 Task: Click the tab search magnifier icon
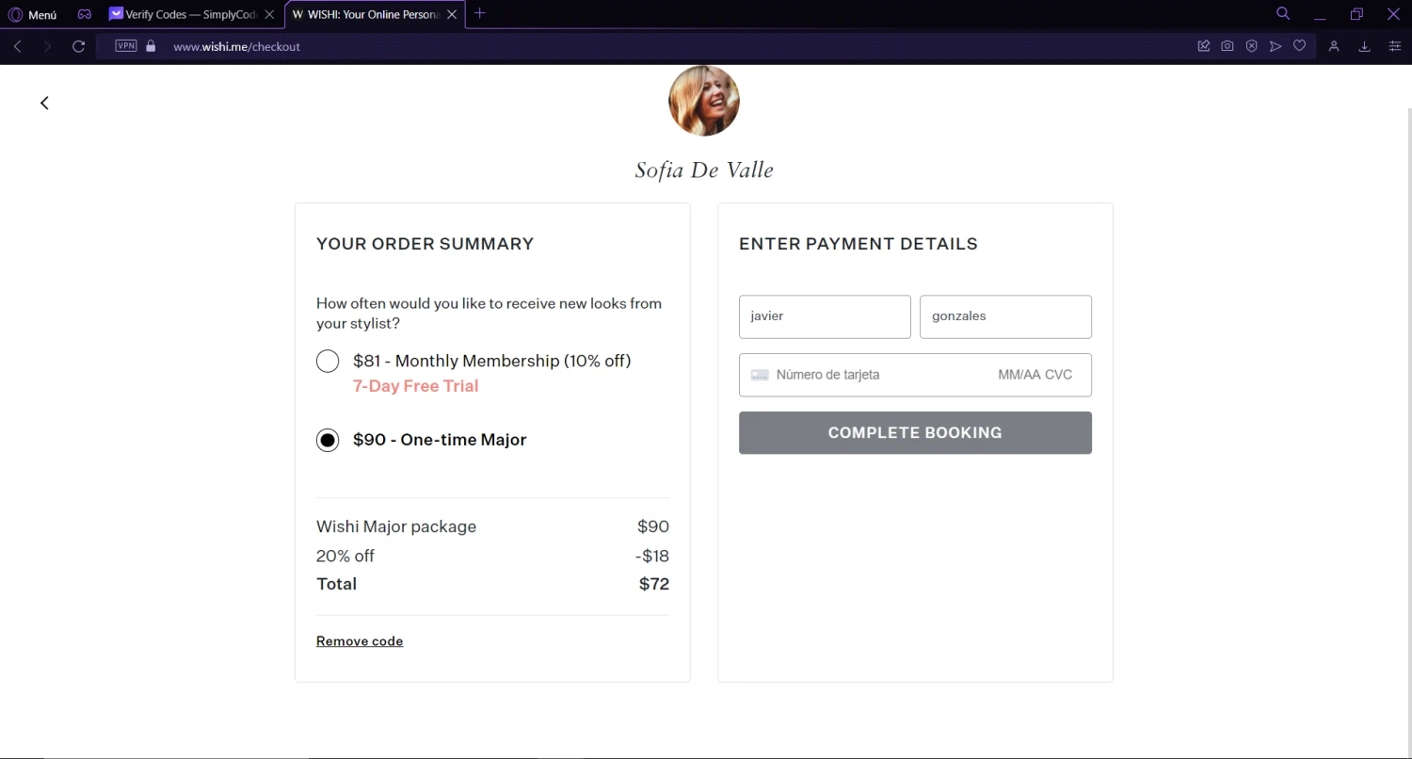(x=1283, y=13)
